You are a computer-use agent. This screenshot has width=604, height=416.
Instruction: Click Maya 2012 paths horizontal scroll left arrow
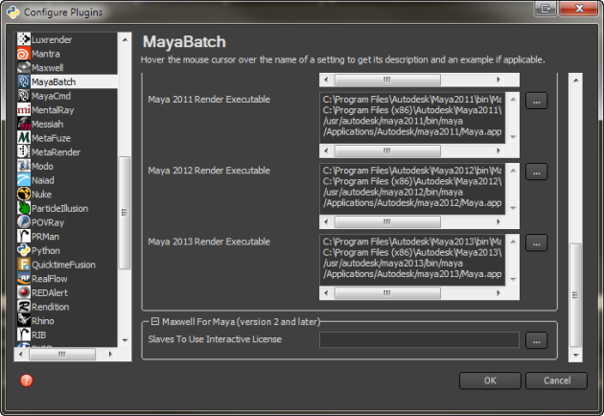(326, 221)
